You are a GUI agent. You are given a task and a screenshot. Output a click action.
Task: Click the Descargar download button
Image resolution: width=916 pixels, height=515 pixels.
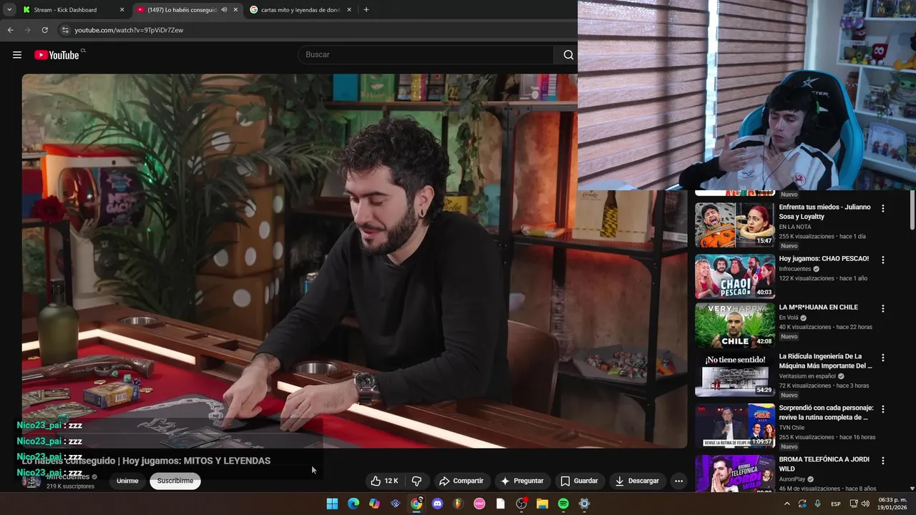click(x=637, y=481)
